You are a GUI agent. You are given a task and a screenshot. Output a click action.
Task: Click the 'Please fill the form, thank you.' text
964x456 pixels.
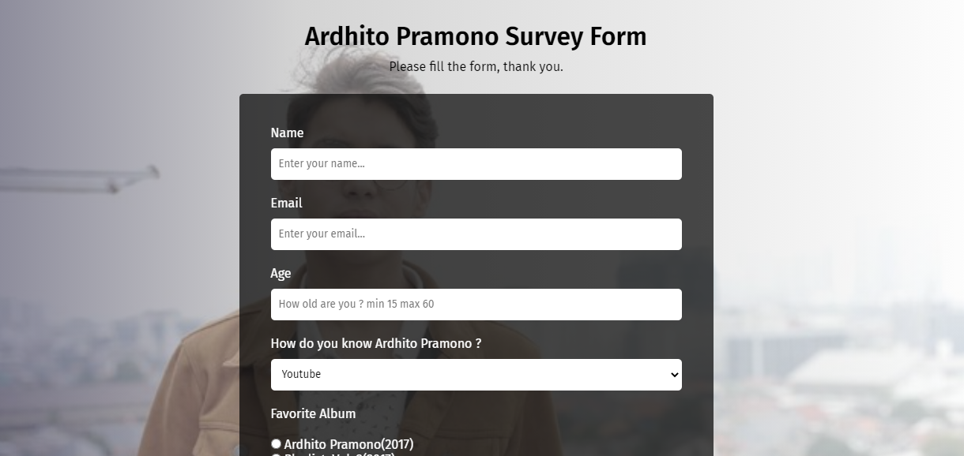(476, 67)
